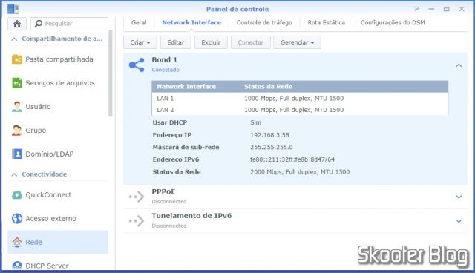Switch to the Geral tab

click(139, 23)
